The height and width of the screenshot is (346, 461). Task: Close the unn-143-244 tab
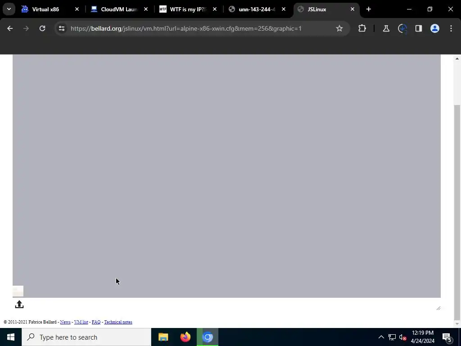click(284, 9)
